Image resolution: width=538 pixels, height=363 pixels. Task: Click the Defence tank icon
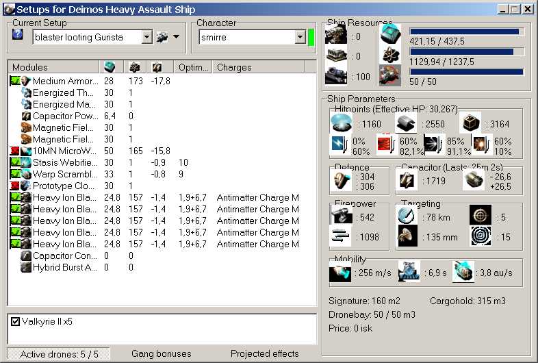pos(342,181)
